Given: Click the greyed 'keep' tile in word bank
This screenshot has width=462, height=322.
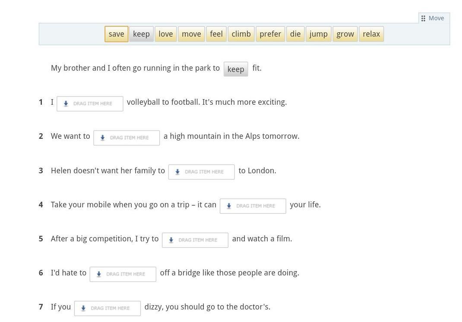Looking at the screenshot, I should [141, 34].
